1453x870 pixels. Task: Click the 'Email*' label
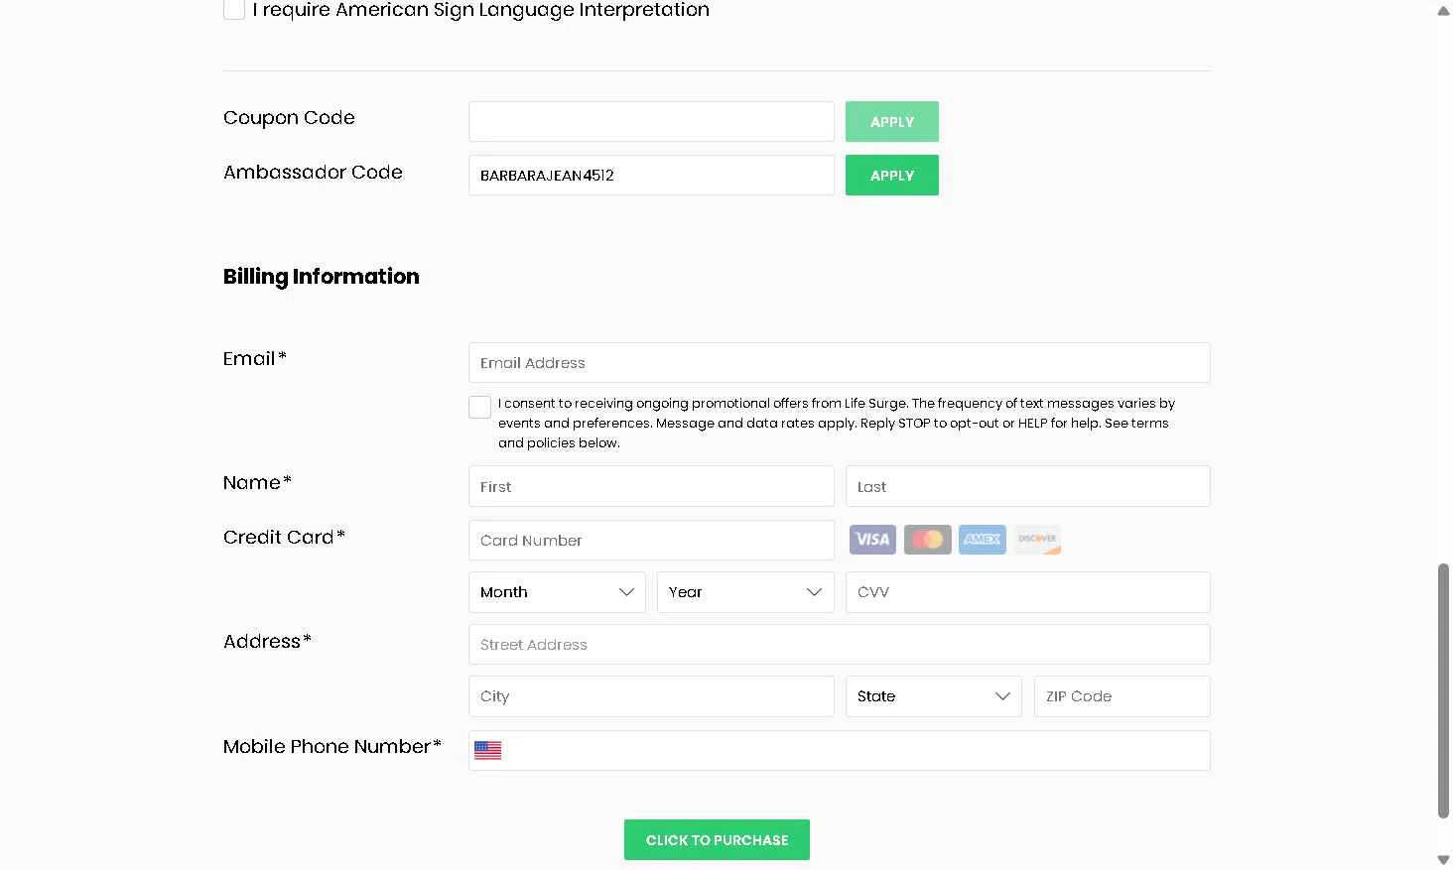[255, 359]
